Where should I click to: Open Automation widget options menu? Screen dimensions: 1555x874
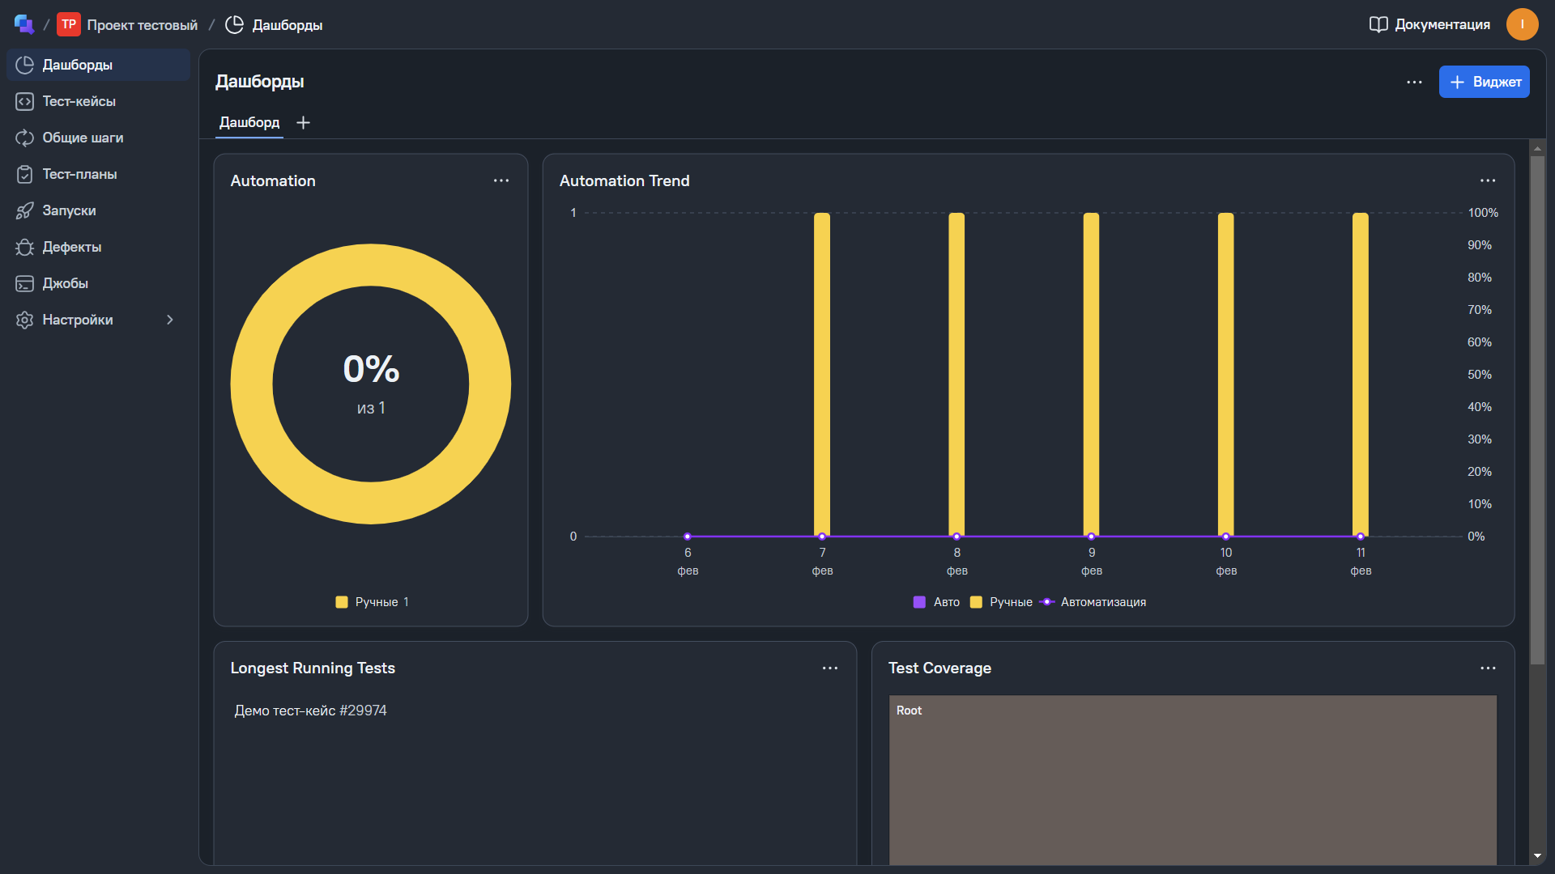pyautogui.click(x=501, y=180)
